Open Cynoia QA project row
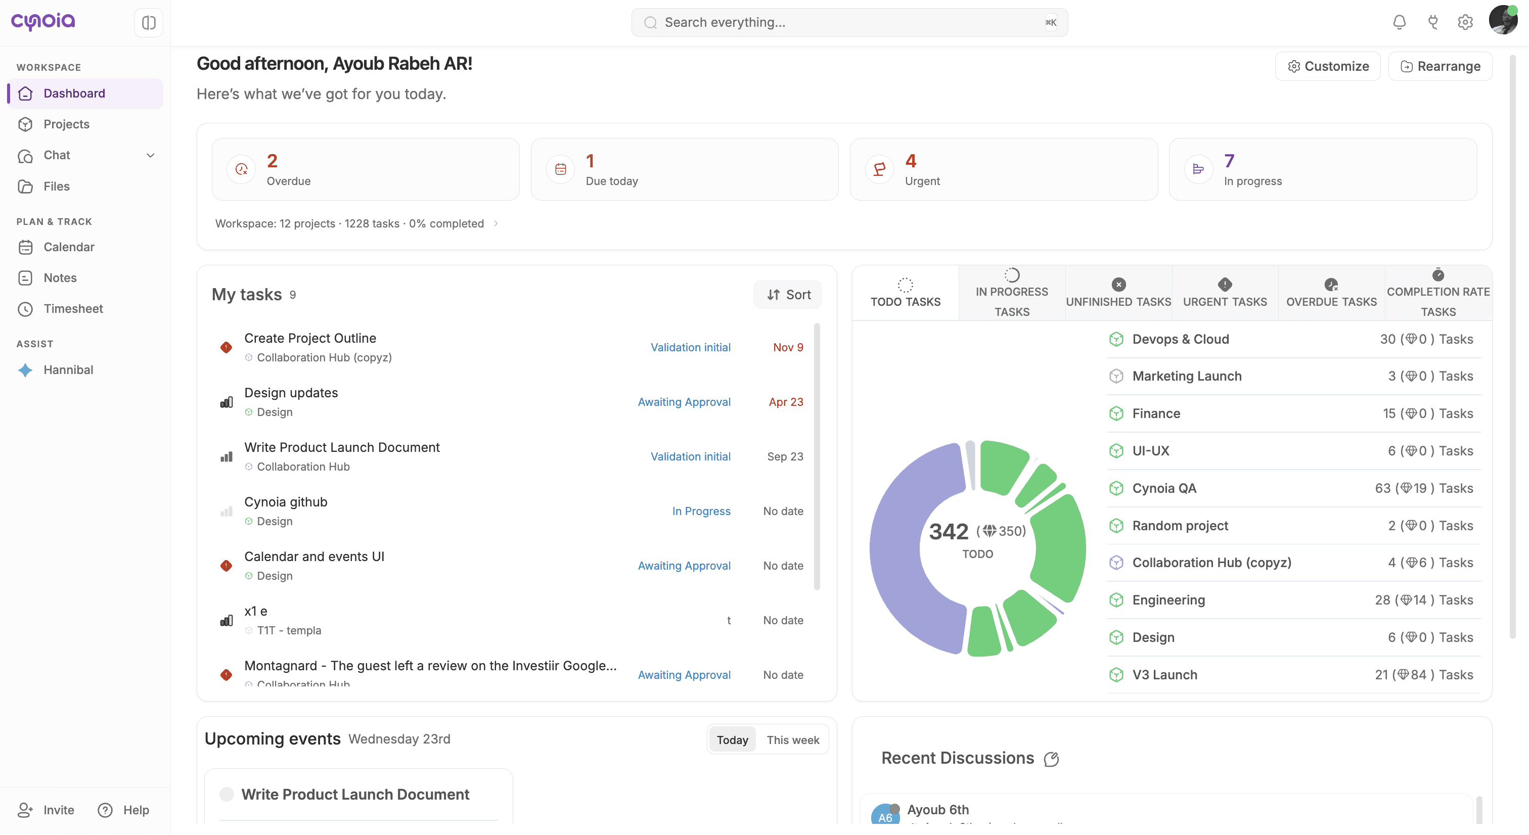Screen dimensions: 1529x835 tap(1294, 488)
